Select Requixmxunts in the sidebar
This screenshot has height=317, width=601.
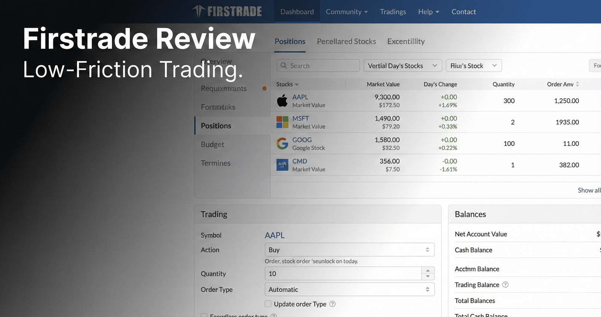click(x=224, y=89)
